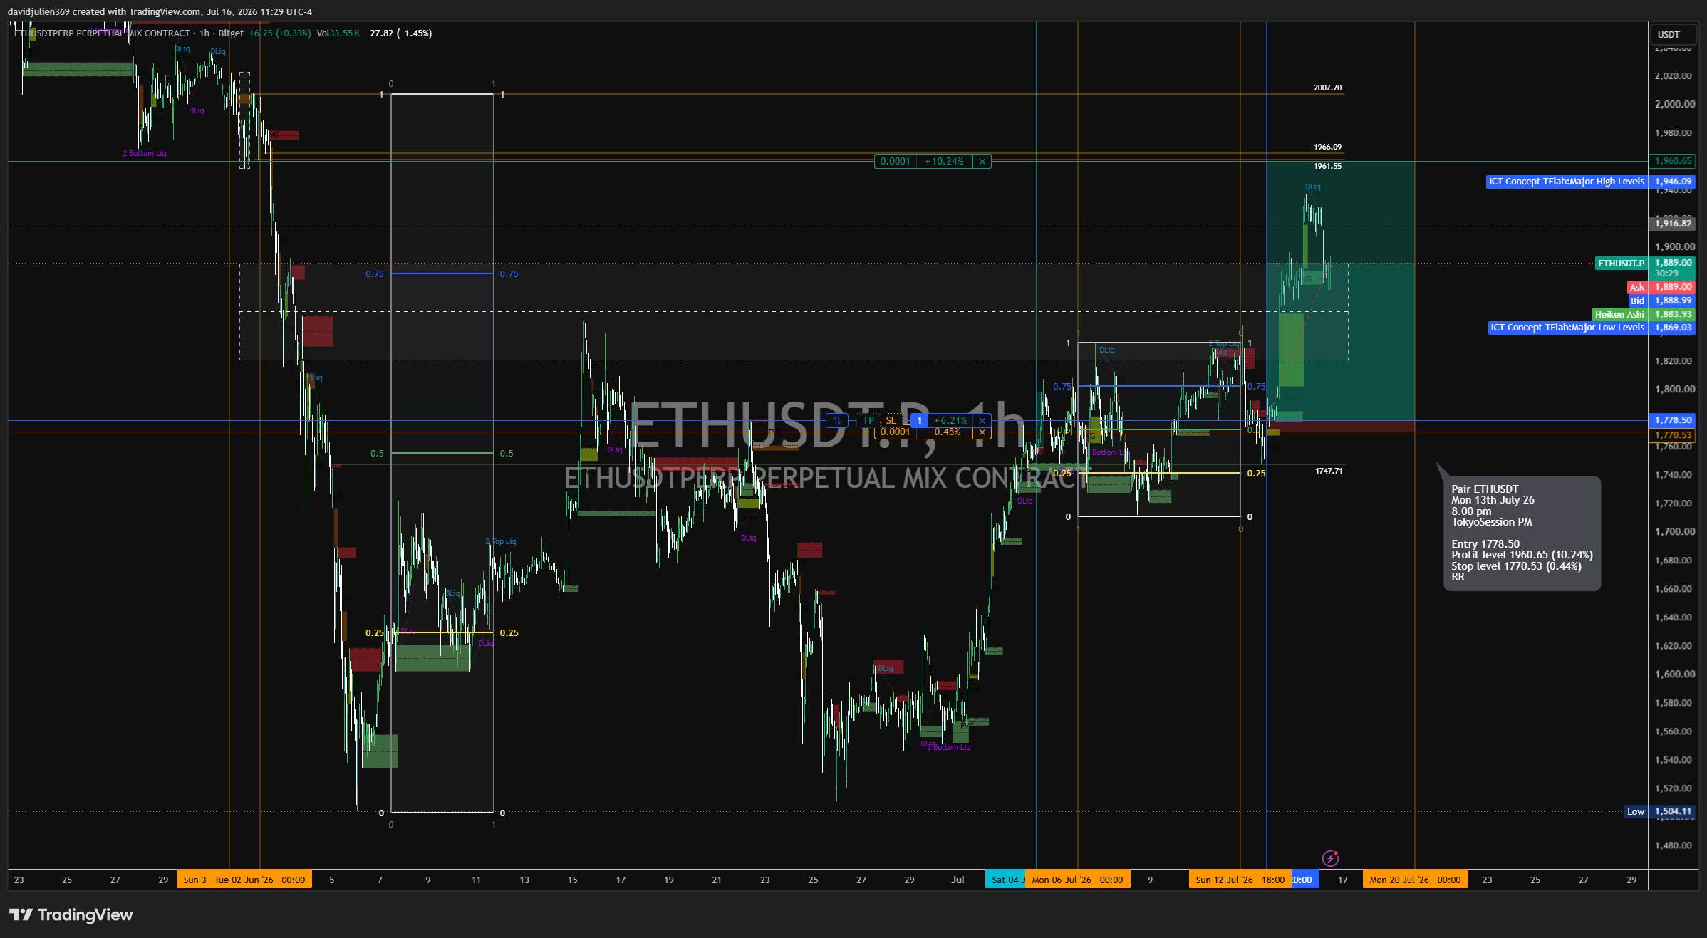The height and width of the screenshot is (938, 1707).
Task: Click the 1747.71 level label
Action: click(1329, 471)
